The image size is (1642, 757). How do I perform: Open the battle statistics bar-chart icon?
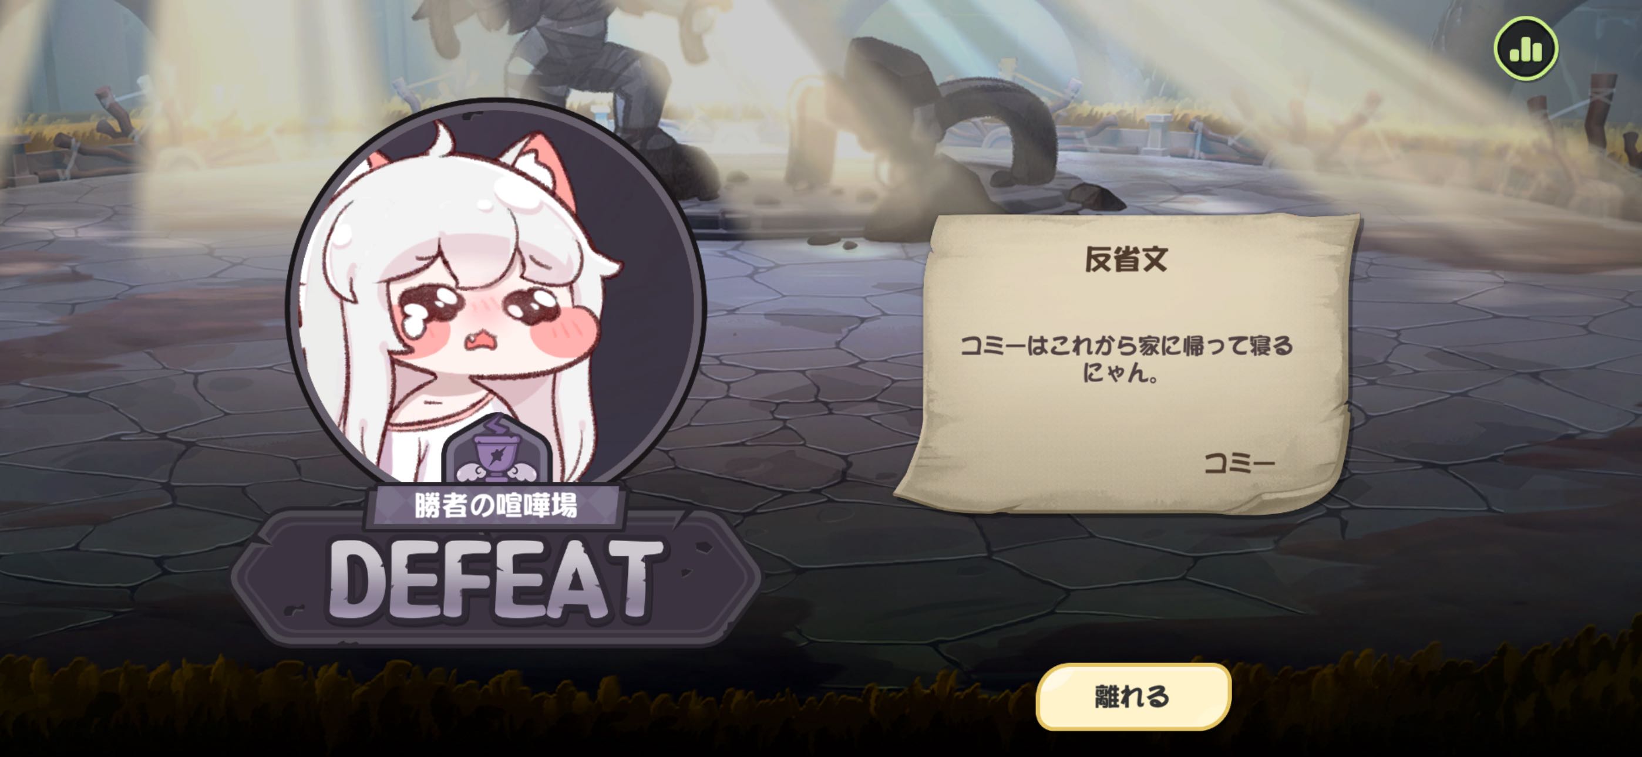coord(1525,49)
